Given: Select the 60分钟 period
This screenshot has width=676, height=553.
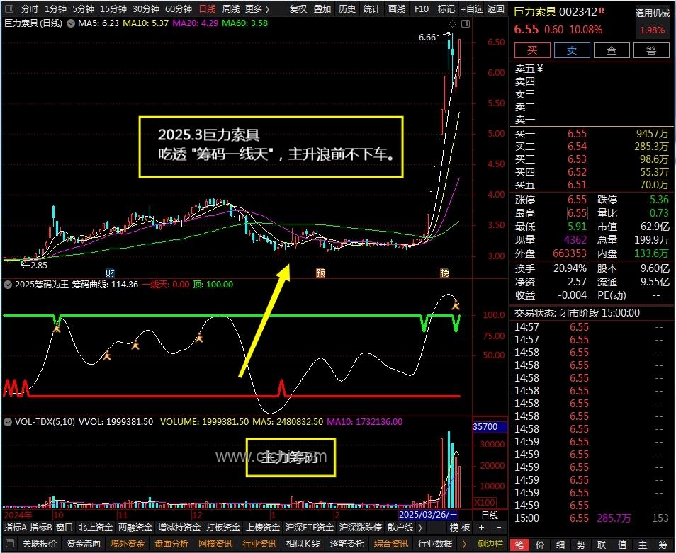Looking at the screenshot, I should coord(178,9).
